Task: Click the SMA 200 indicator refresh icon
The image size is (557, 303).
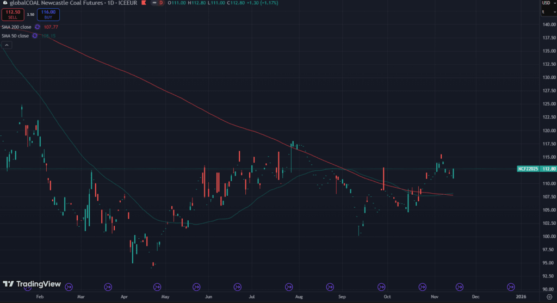Action: pyautogui.click(x=37, y=27)
